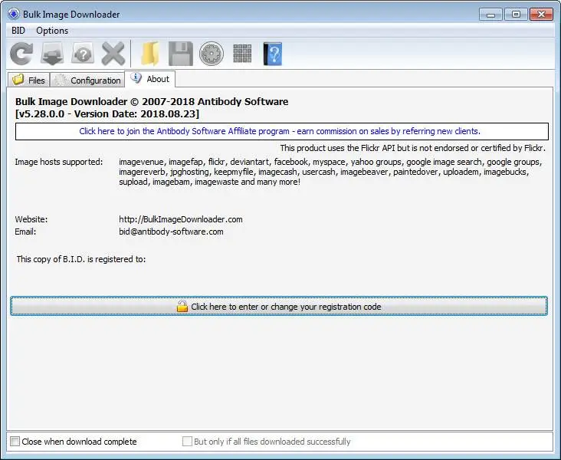Click the download tray toolbar icon
Screen dimensions: 561x460
(52, 54)
